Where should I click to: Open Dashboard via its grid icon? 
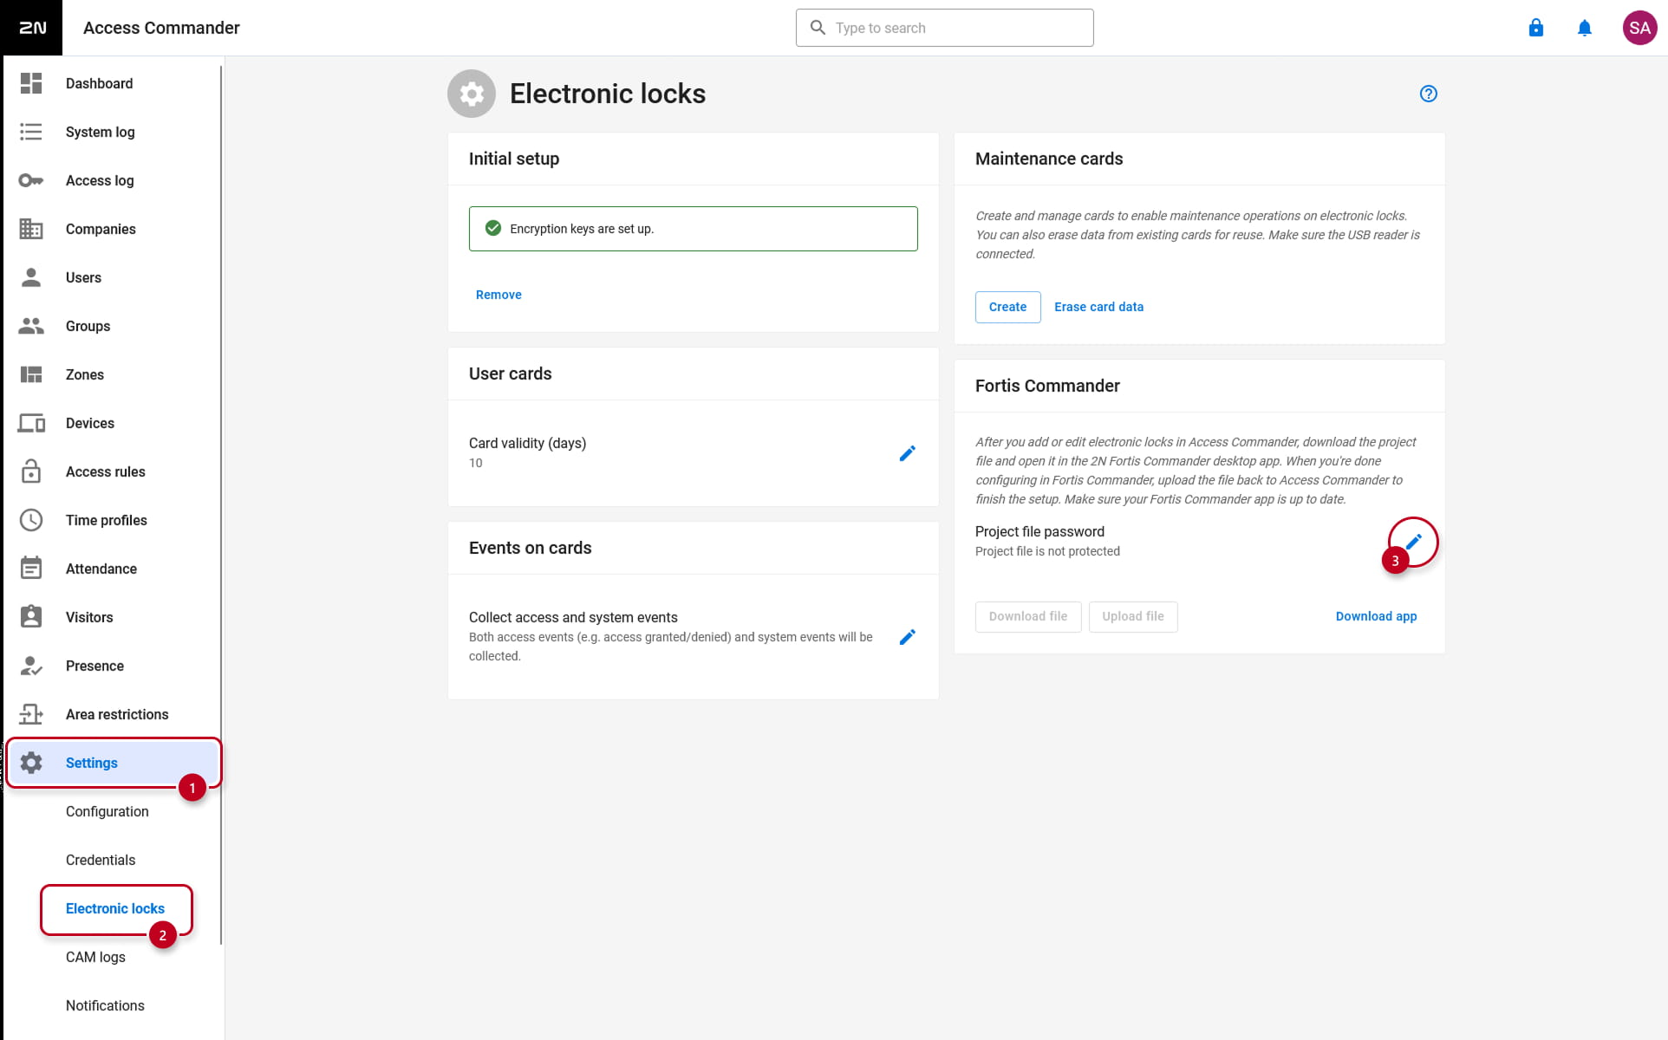pos(31,83)
